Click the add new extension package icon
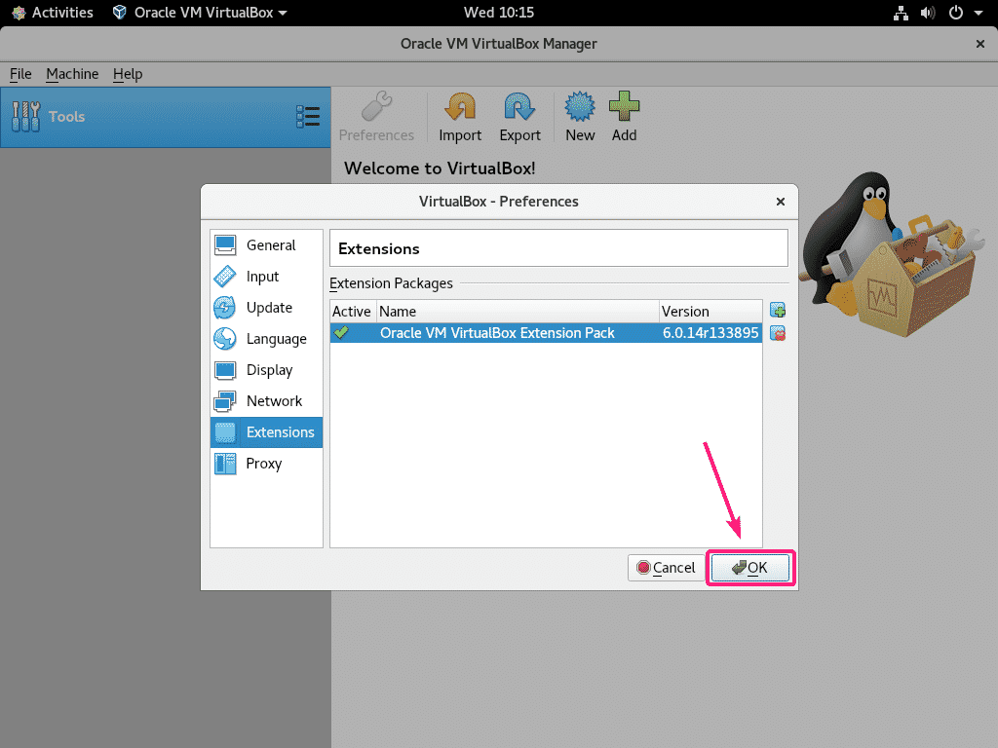The image size is (998, 748). tap(777, 309)
